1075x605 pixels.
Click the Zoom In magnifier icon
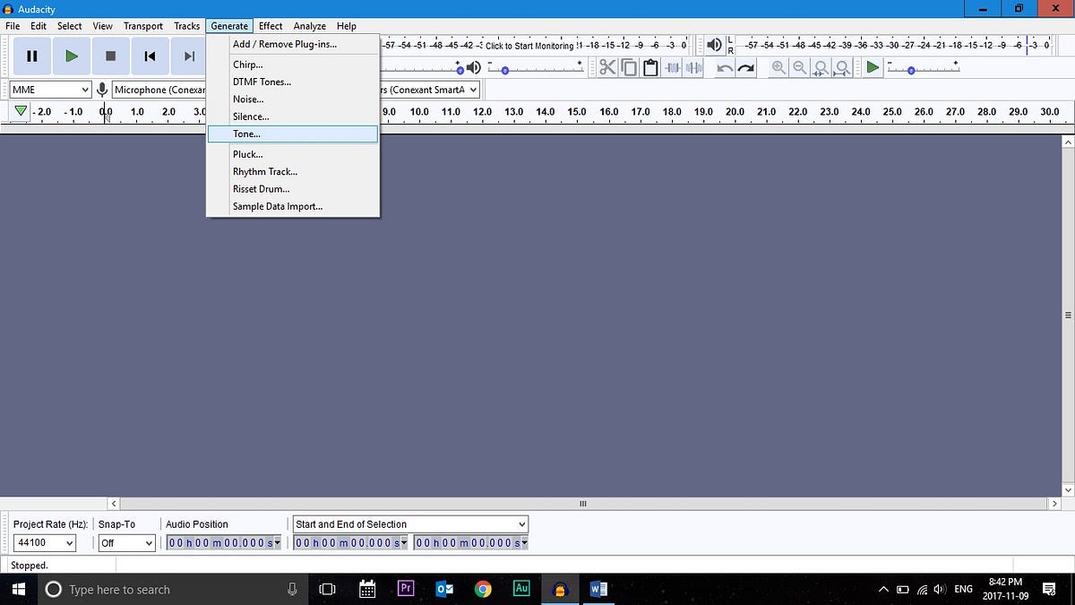tap(778, 67)
